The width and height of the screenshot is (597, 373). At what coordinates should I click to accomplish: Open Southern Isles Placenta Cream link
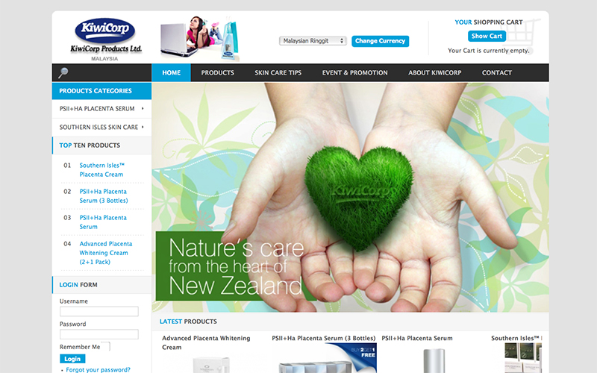click(101, 170)
